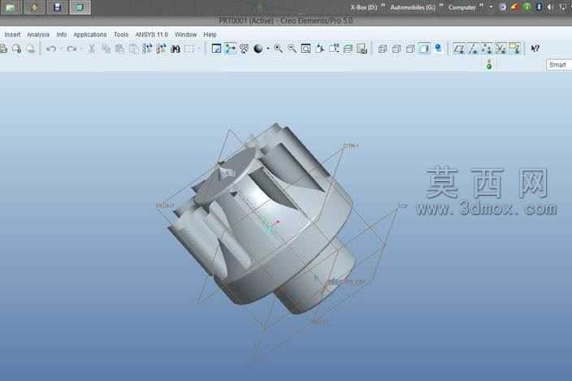Select the Hidden Line display style
The height and width of the screenshot is (381, 572).
(x=396, y=49)
